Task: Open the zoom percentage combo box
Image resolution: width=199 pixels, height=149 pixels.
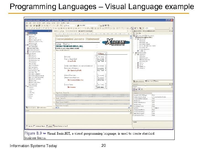Action: [150, 28]
